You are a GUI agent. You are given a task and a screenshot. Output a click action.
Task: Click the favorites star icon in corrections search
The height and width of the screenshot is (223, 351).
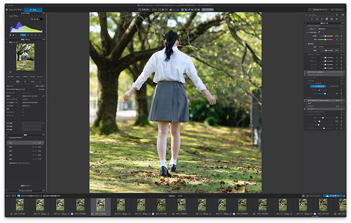tap(337, 15)
